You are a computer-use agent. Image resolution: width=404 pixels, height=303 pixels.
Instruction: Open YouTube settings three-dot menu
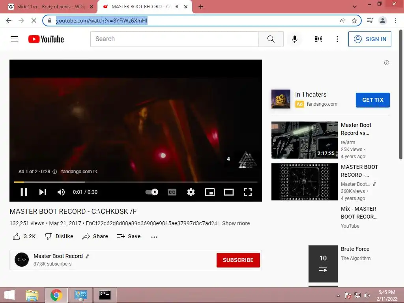337,39
